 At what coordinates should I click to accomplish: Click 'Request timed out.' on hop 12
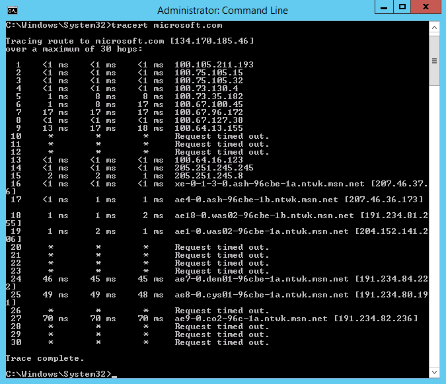pos(222,152)
